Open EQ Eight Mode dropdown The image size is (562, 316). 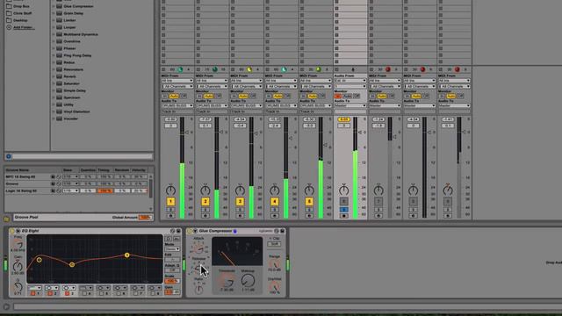(172, 249)
